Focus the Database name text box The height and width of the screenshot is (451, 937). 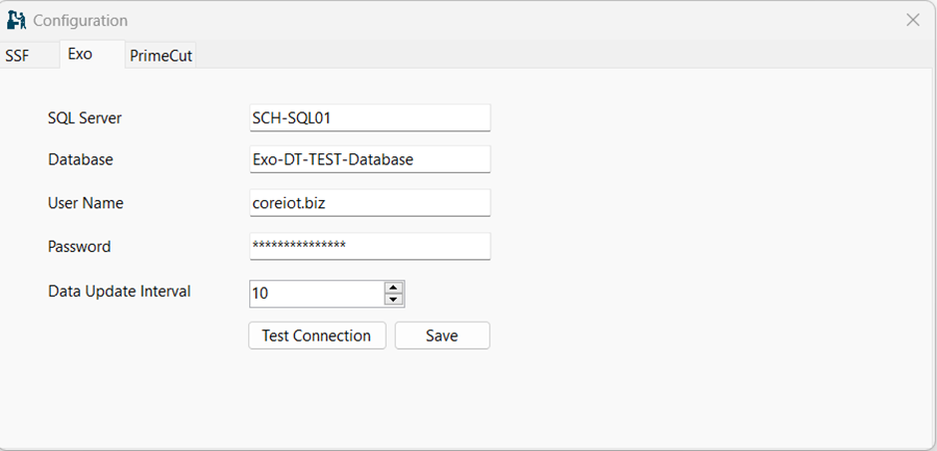point(369,159)
